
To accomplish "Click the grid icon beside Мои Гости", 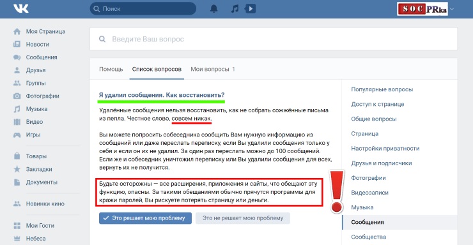I will [x=17, y=225].
